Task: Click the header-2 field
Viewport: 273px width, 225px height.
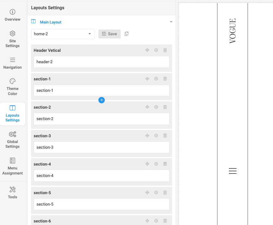Action: [x=102, y=62]
